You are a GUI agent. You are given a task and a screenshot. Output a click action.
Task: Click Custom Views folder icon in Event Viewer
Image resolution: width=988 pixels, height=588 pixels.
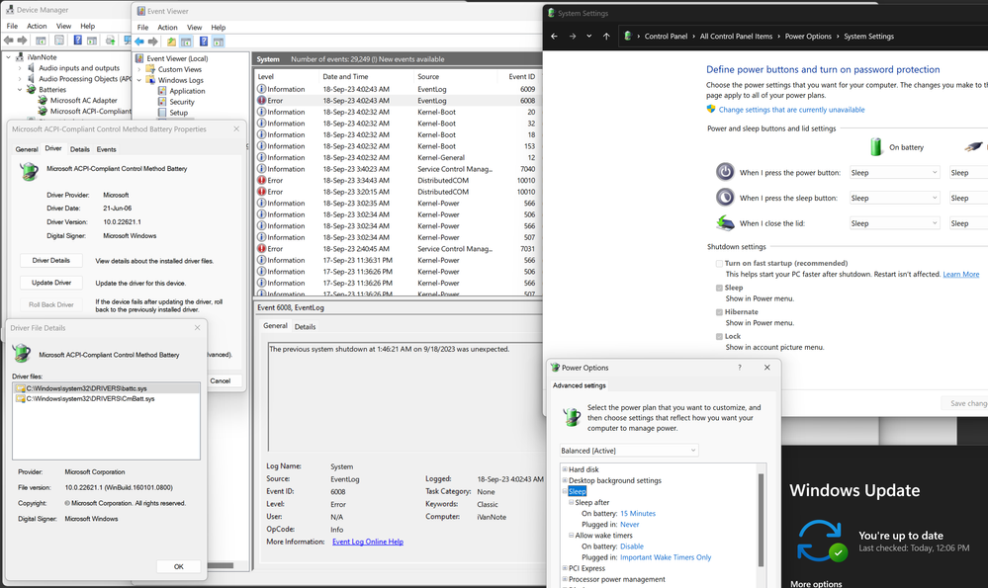coord(150,69)
